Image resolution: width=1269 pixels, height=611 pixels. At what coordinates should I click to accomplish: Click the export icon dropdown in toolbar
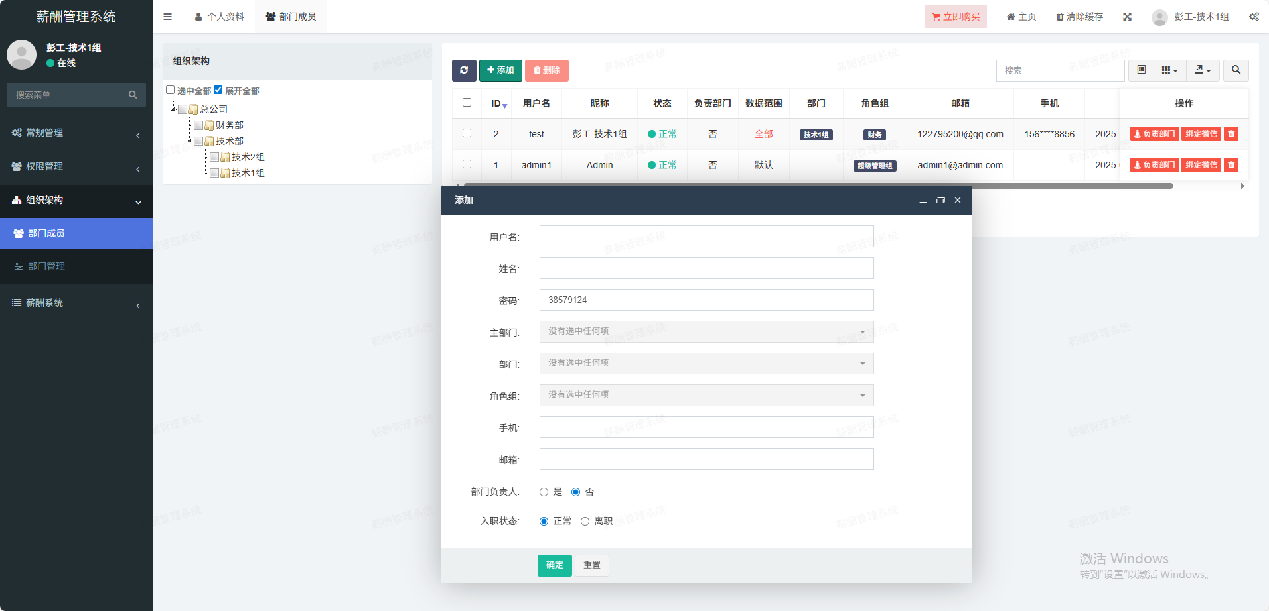pos(1203,70)
